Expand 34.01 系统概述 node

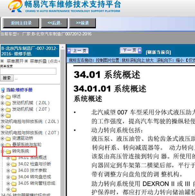click(8, 158)
